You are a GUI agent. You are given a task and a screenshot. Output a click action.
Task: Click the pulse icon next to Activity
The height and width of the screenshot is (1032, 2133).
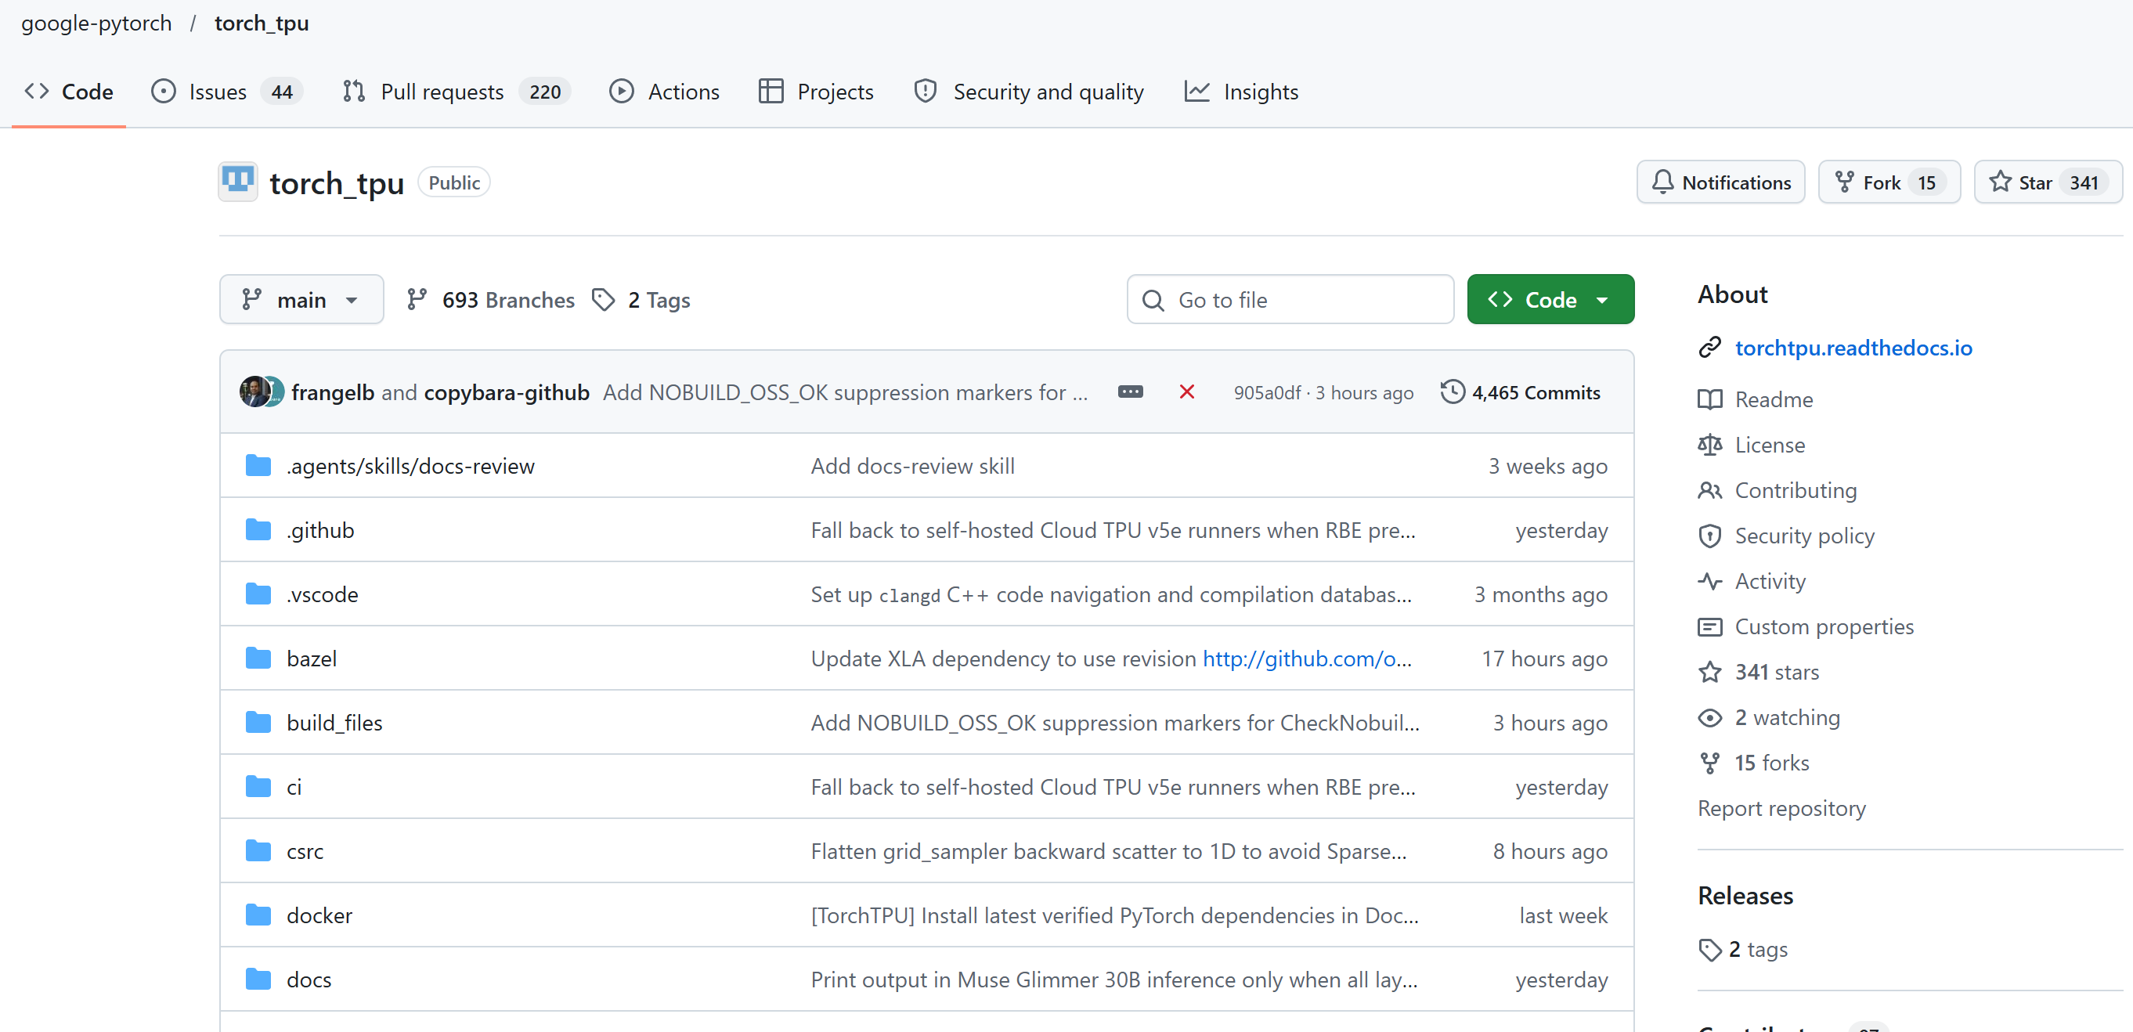click(1709, 582)
